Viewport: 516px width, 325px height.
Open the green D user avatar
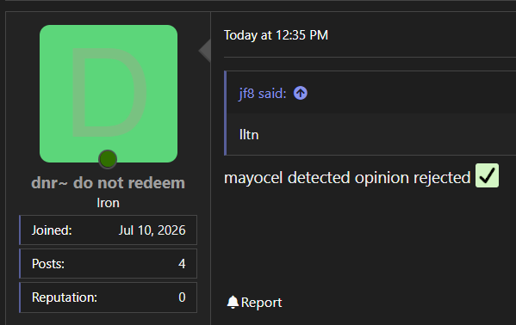click(109, 94)
